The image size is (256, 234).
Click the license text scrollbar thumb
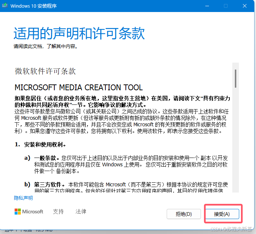click(x=236, y=79)
